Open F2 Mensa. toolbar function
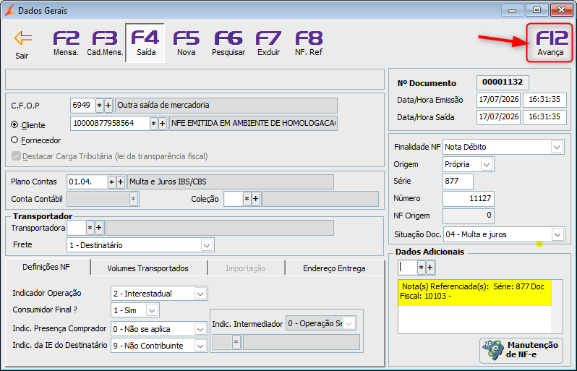 pyautogui.click(x=66, y=43)
